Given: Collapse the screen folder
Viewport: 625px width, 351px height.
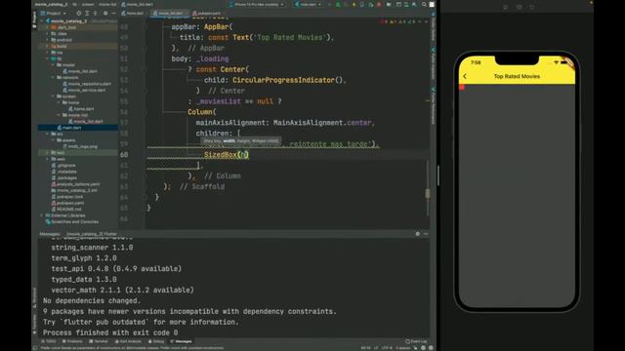Looking at the screenshot, I should point(53,97).
